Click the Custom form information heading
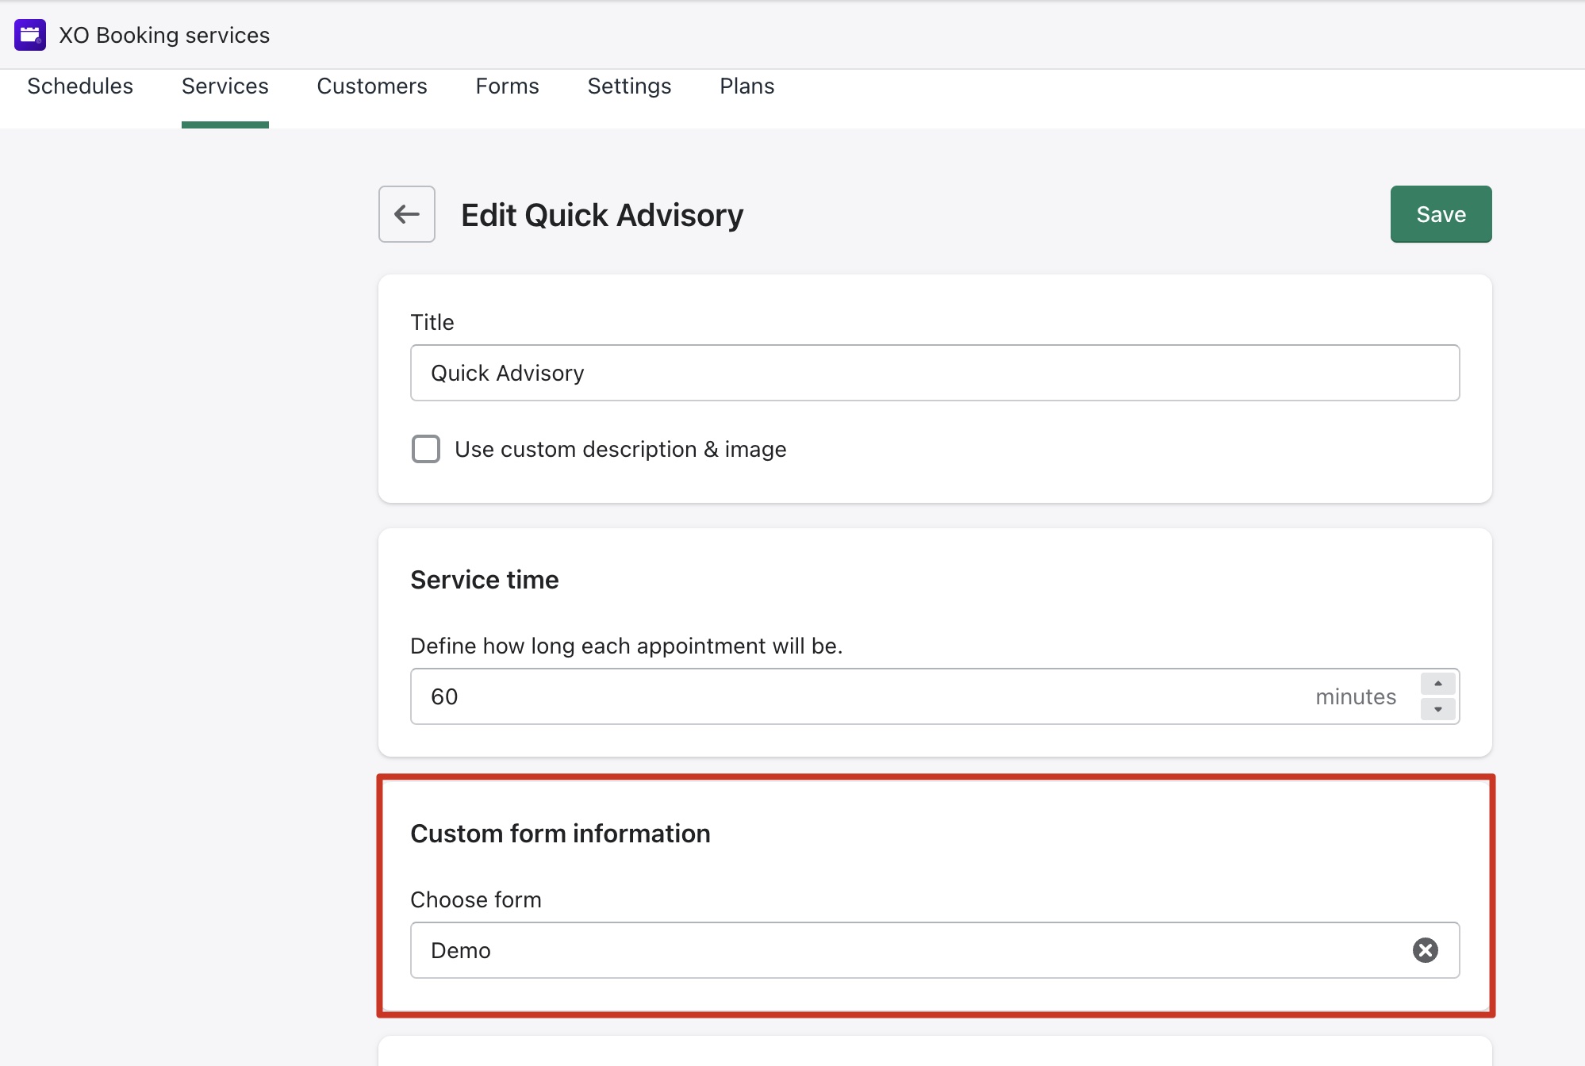 [x=560, y=834]
